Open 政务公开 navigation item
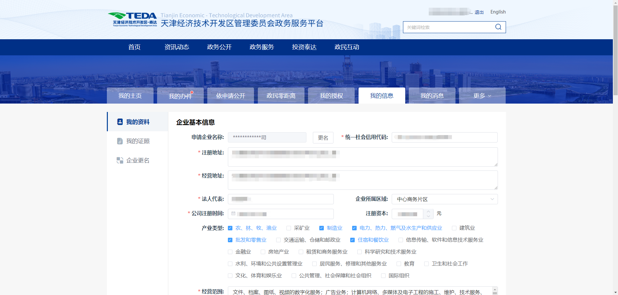The image size is (618, 295). coord(219,47)
